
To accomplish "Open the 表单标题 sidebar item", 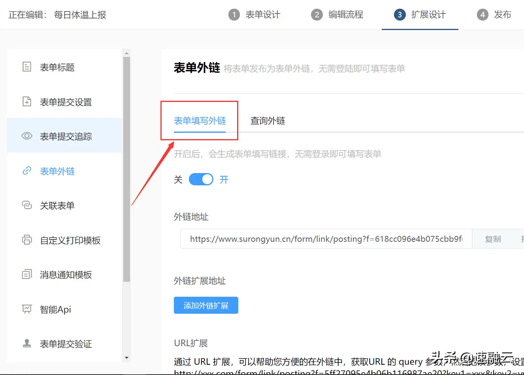I will pos(64,67).
